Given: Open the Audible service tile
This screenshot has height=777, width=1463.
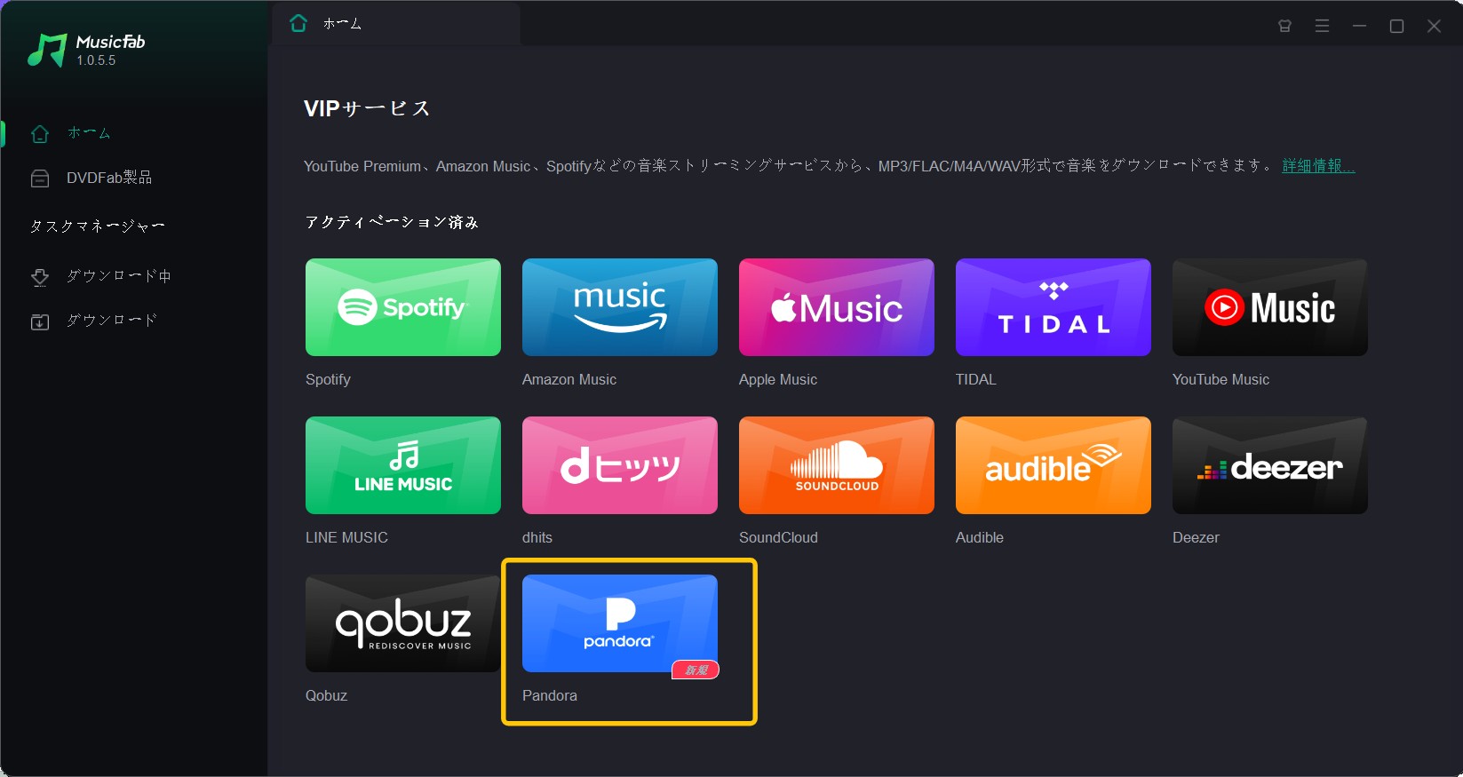Looking at the screenshot, I should 1054,465.
